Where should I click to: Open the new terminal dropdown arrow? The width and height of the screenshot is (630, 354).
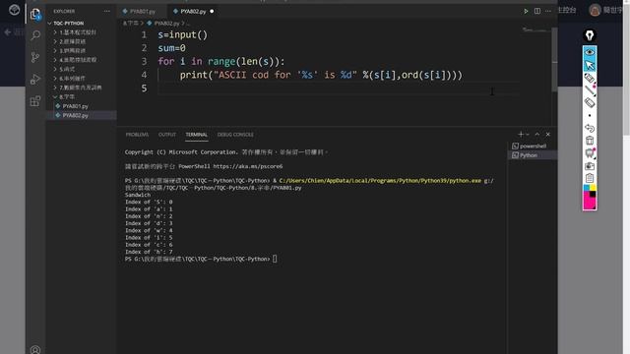tap(528, 135)
